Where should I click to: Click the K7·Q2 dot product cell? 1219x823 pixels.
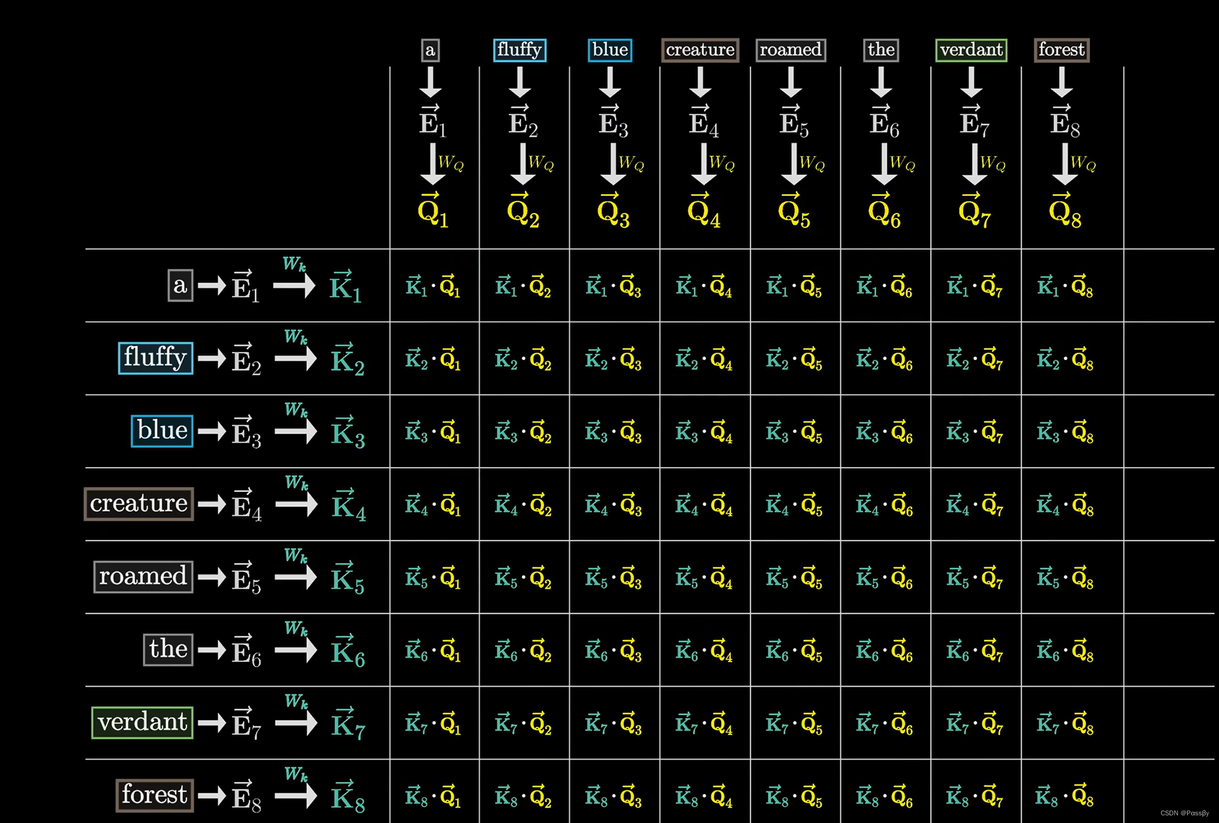coord(523,724)
